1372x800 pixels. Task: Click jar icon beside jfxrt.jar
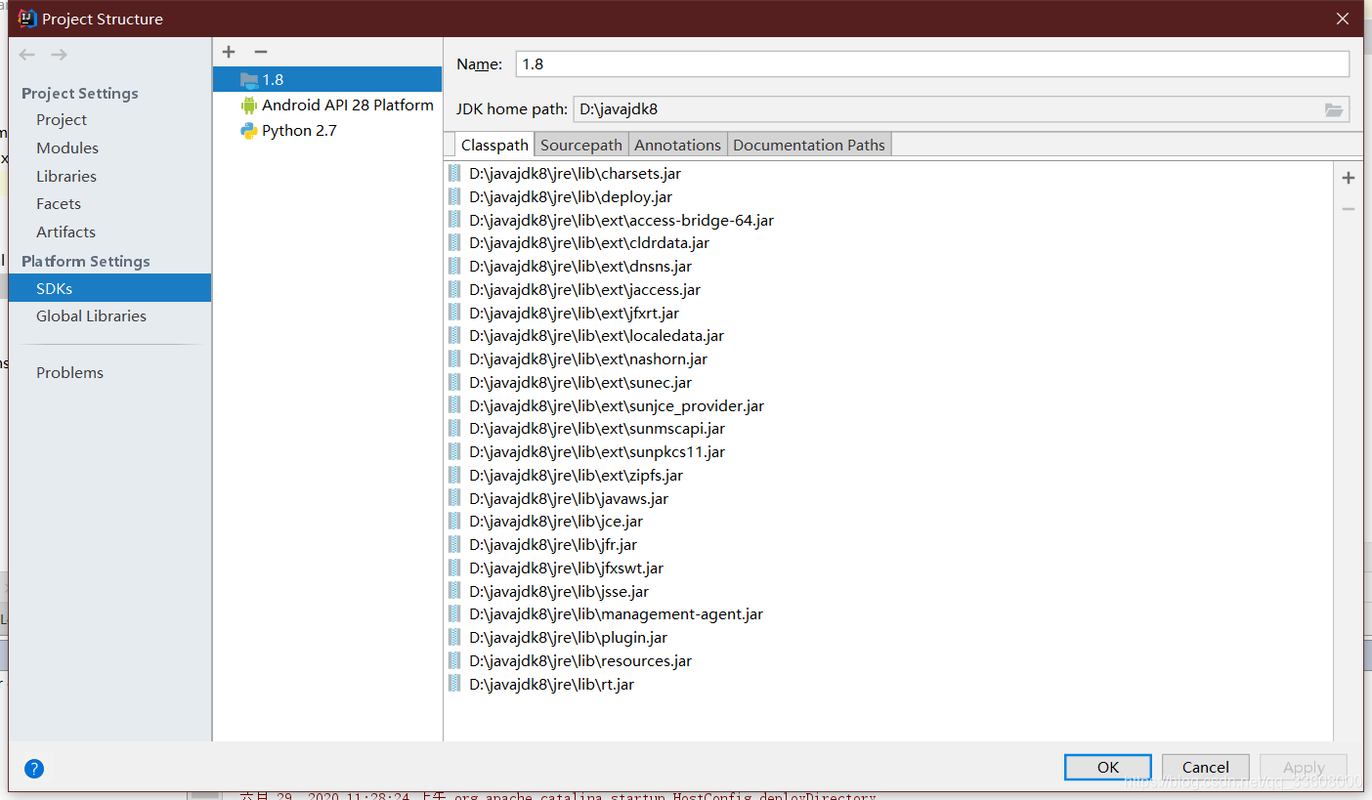[454, 313]
